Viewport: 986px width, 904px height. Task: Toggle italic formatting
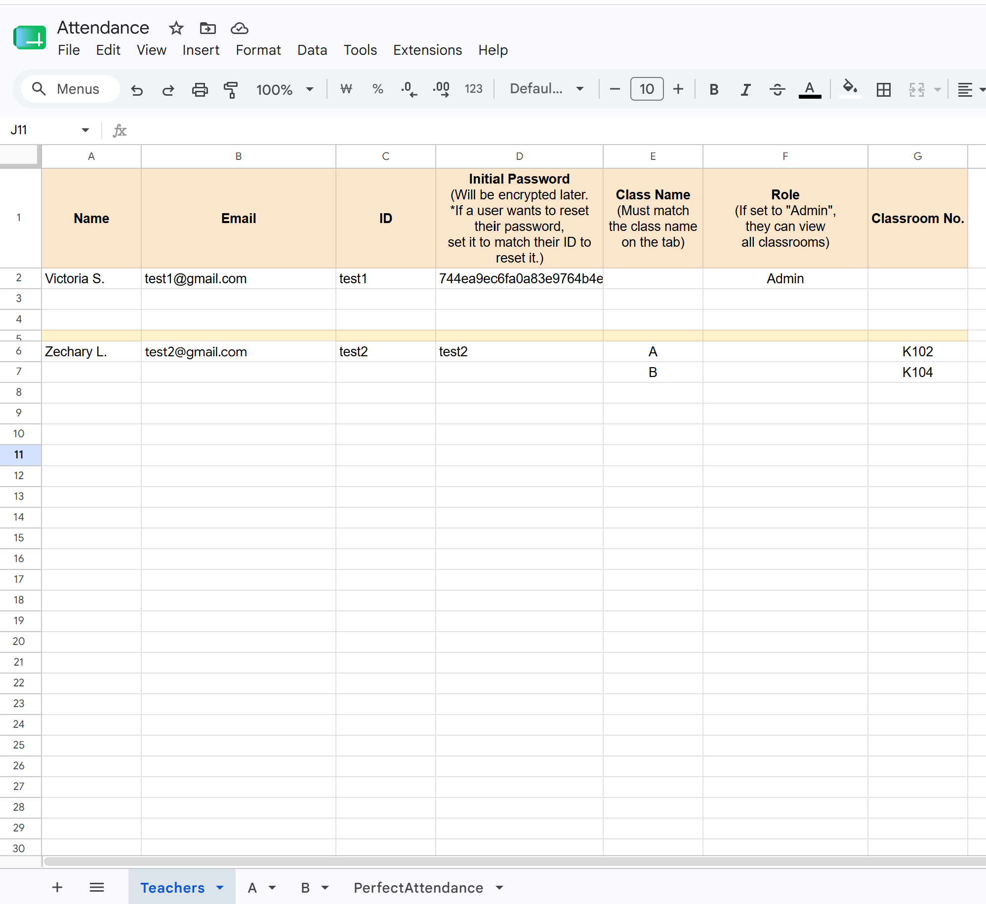[745, 89]
